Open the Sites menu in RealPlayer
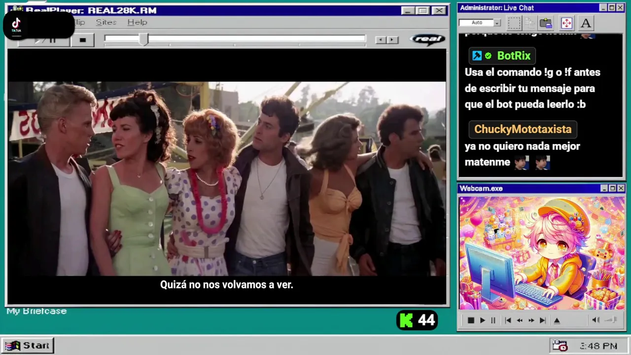The height and width of the screenshot is (355, 631). click(x=106, y=22)
